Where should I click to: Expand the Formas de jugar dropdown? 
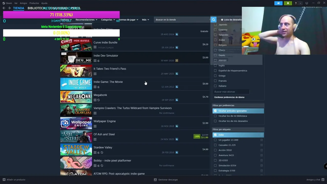128,20
